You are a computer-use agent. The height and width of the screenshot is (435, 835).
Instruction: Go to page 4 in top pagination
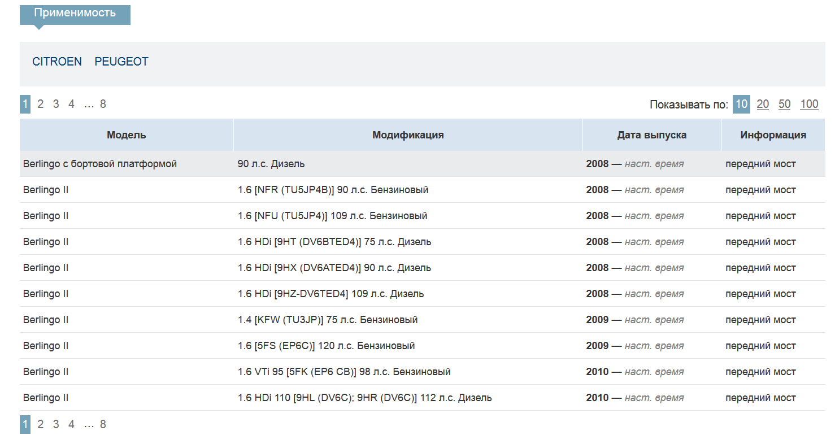[71, 104]
